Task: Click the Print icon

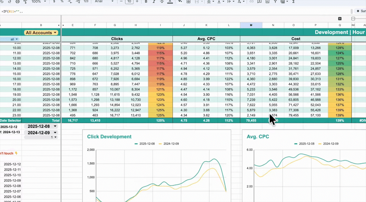Action: tap(17, 1)
